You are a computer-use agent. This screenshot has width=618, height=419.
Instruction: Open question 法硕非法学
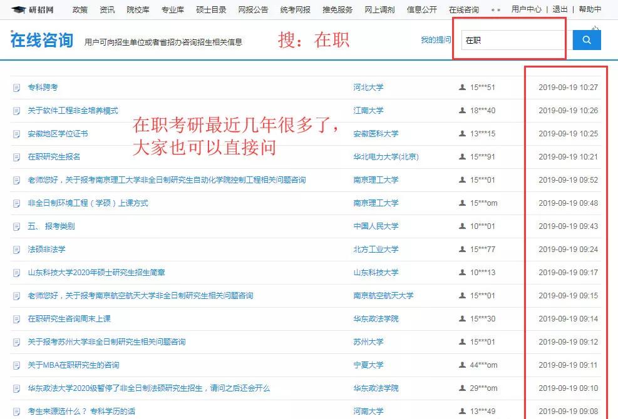click(46, 250)
